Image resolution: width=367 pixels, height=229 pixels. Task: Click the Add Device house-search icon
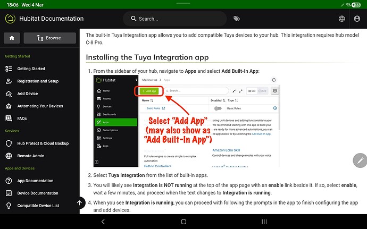pos(9,94)
